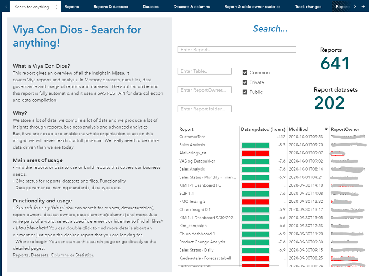Open the Seach for anything tab options menu

(x=56, y=7)
